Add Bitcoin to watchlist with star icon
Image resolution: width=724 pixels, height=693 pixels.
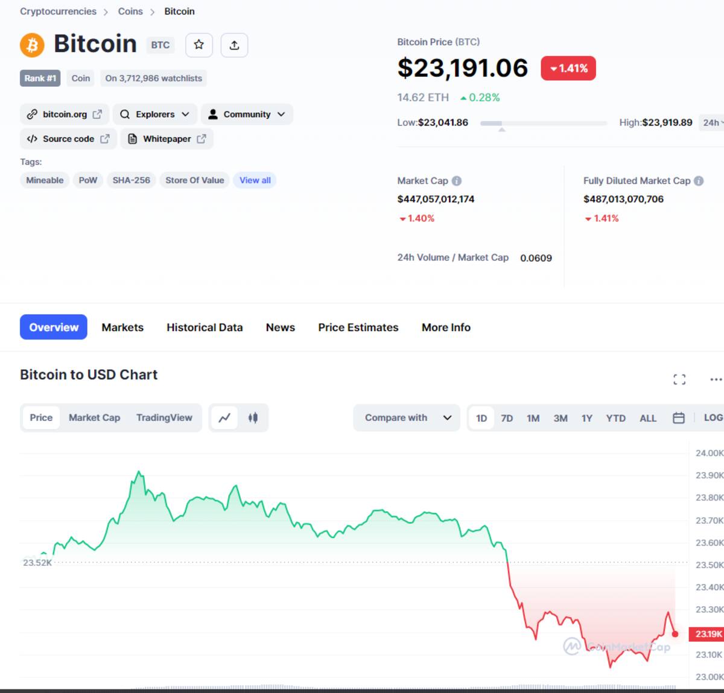[x=199, y=45]
